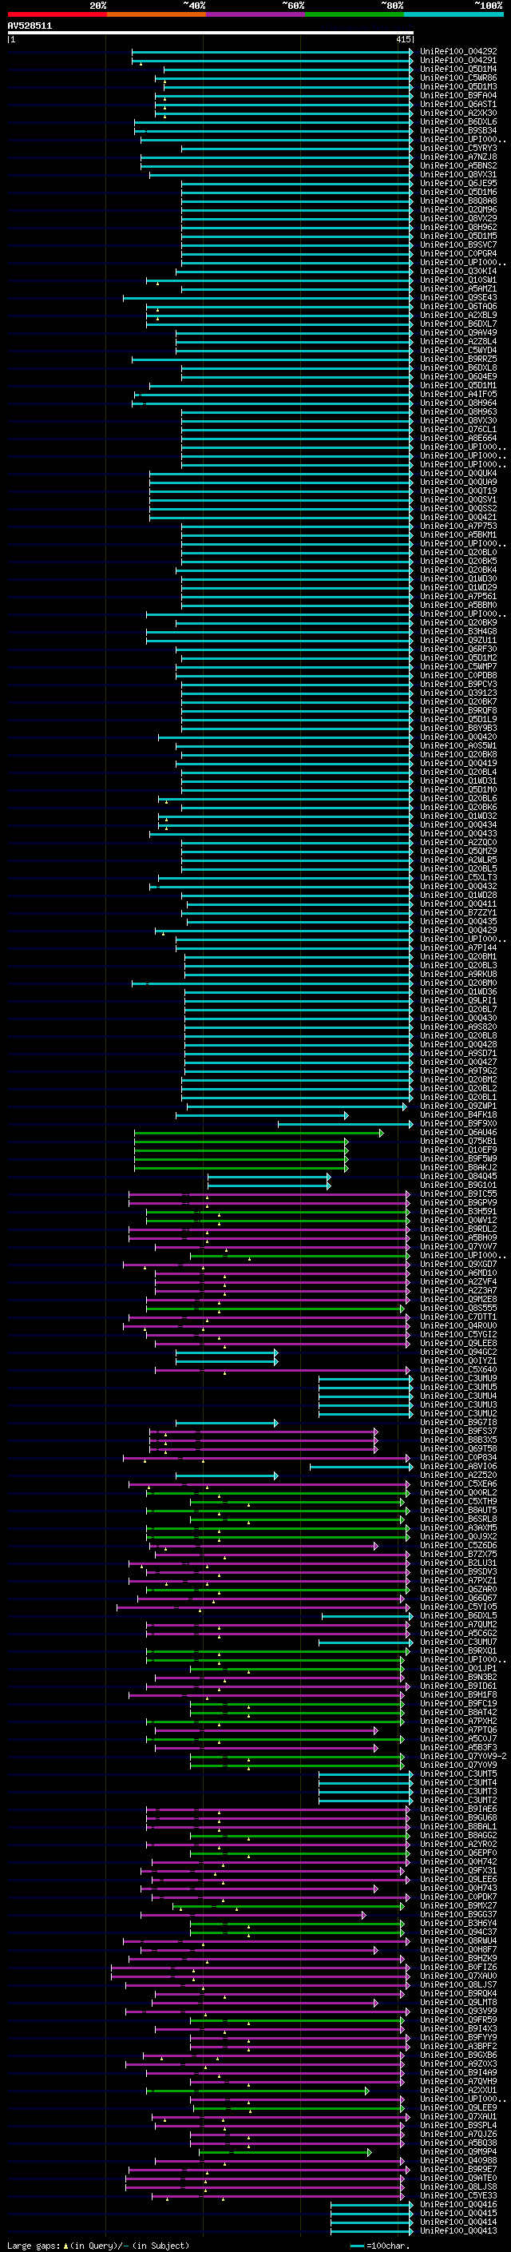This screenshot has width=511, height=2252.
Task: Select the UniRef100_A2XK30 label
Action: click(x=458, y=113)
